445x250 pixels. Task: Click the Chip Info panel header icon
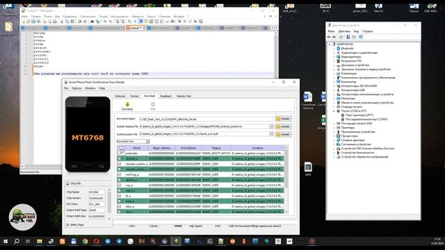click(x=67, y=183)
